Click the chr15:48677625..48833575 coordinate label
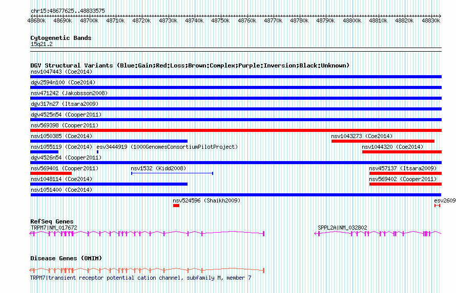Screen dimensions: 456x293 click(x=68, y=11)
